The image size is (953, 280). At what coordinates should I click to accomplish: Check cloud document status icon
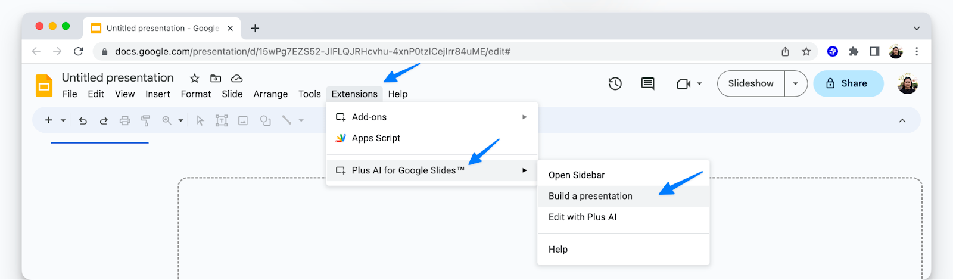tap(236, 78)
